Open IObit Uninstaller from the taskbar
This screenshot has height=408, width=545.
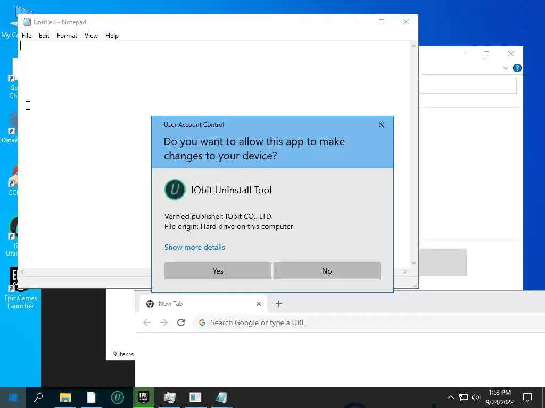pyautogui.click(x=118, y=397)
